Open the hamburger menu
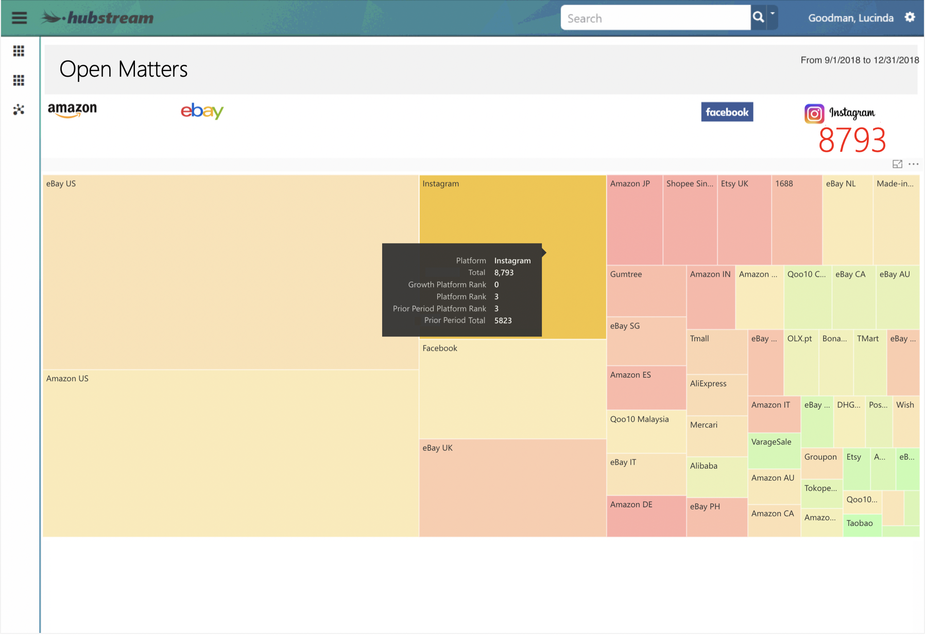Image resolution: width=925 pixels, height=635 pixels. (19, 18)
